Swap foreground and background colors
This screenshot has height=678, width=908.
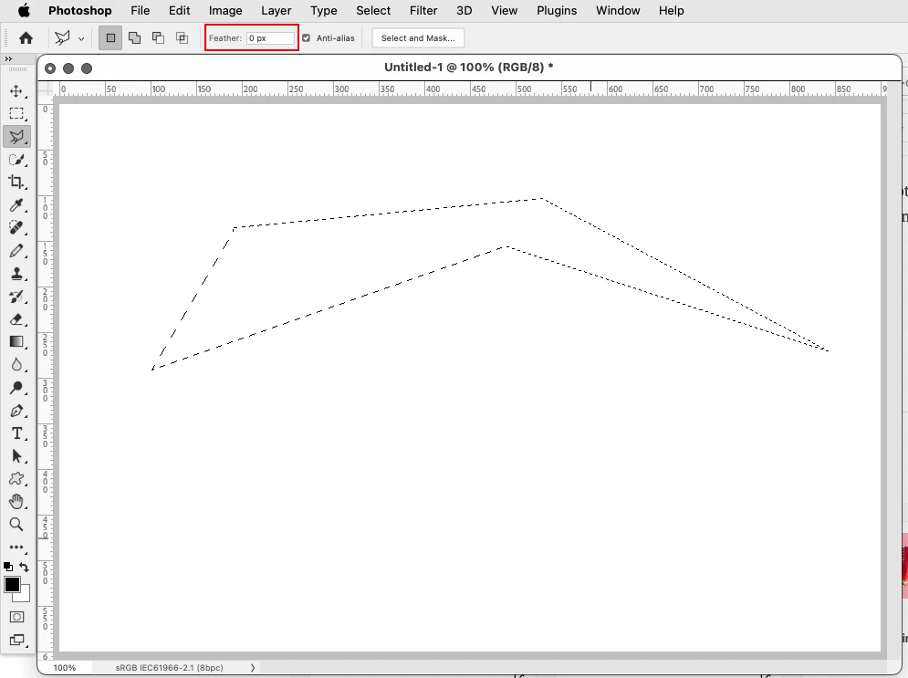point(24,567)
